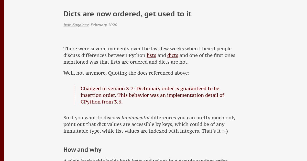Image resolution: width=307 pixels, height=161 pixels.
Task: Select the "How and why" heading
Action: click(82, 149)
